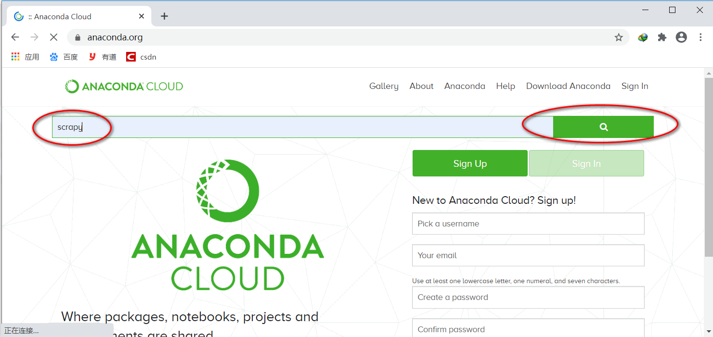713x337 pixels.
Task: Open the csdn bookmark
Action: pyautogui.click(x=141, y=57)
